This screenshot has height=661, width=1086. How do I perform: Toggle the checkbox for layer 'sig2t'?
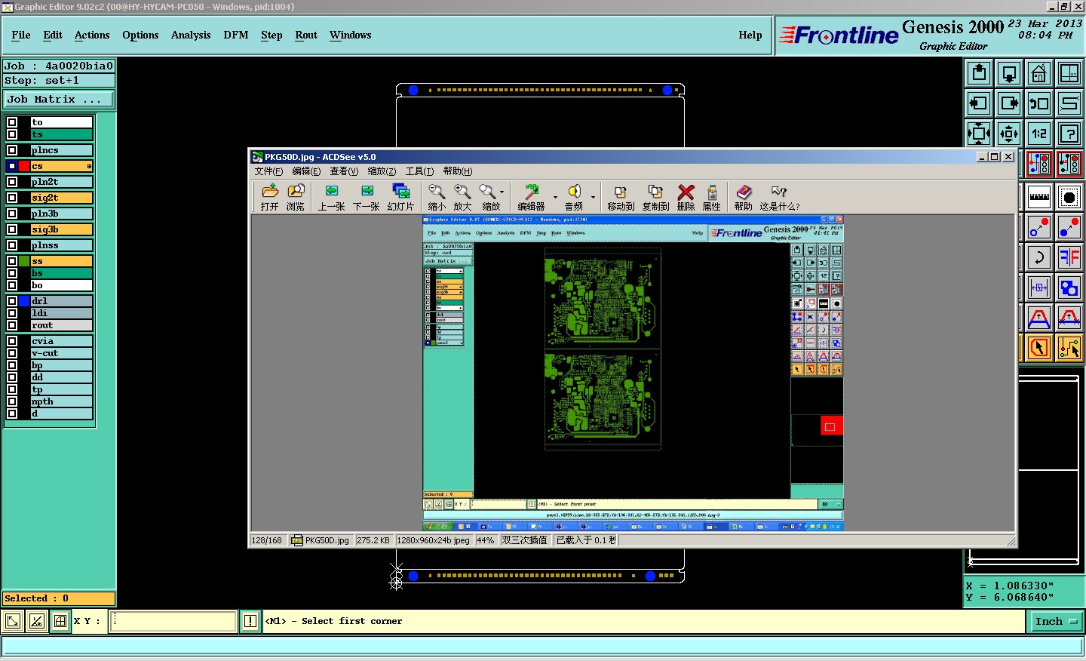12,198
